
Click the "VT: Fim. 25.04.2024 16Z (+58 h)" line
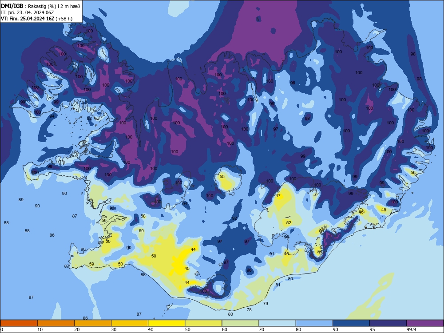pyautogui.click(x=36, y=19)
